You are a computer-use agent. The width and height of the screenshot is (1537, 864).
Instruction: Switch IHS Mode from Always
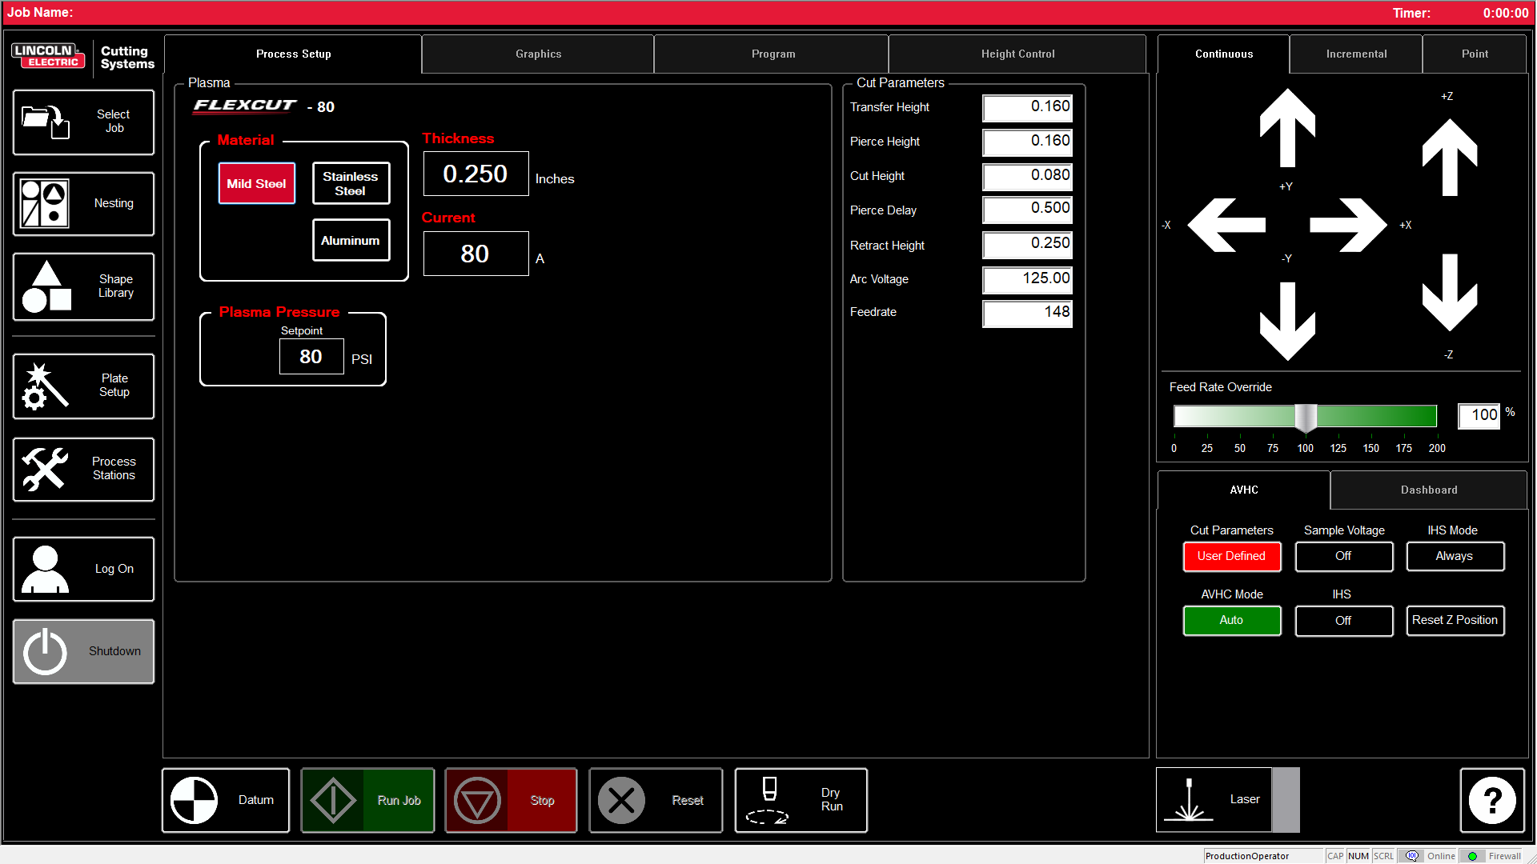pos(1454,556)
